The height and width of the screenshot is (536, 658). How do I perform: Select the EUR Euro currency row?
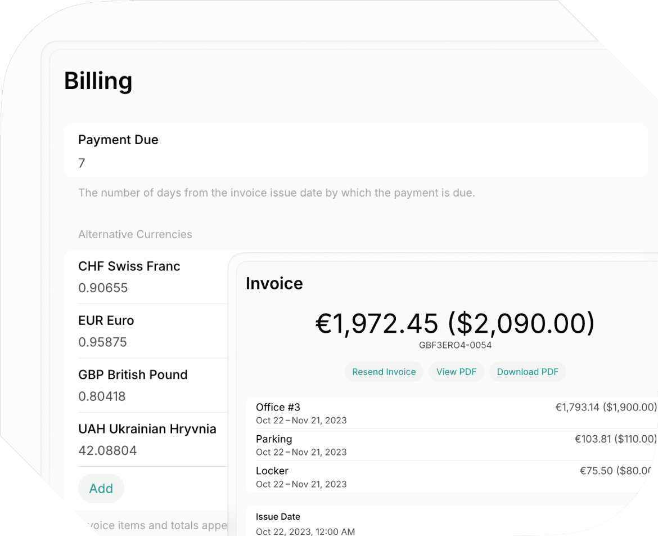146,331
